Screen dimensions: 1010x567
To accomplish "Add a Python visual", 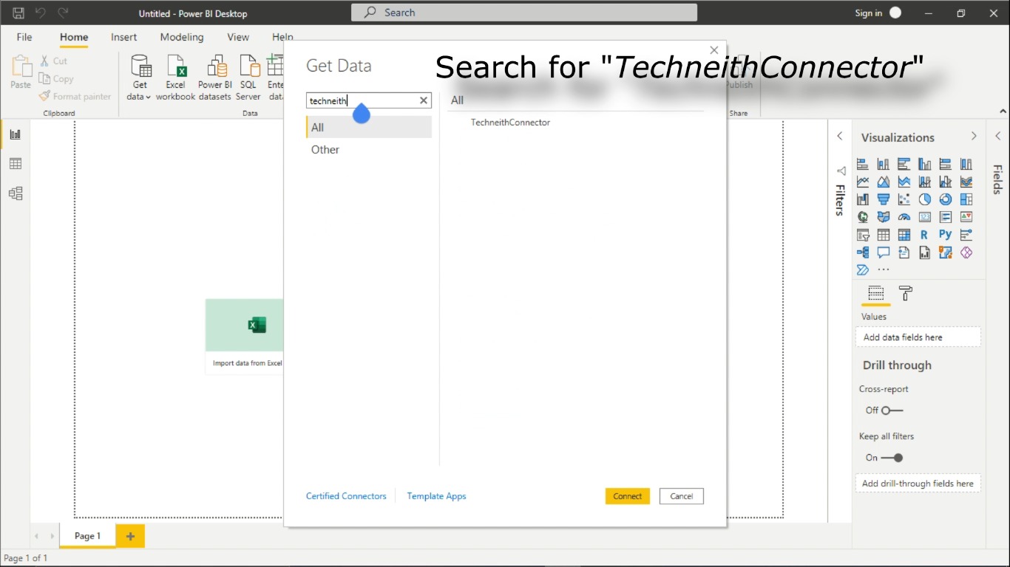I will pyautogui.click(x=946, y=235).
